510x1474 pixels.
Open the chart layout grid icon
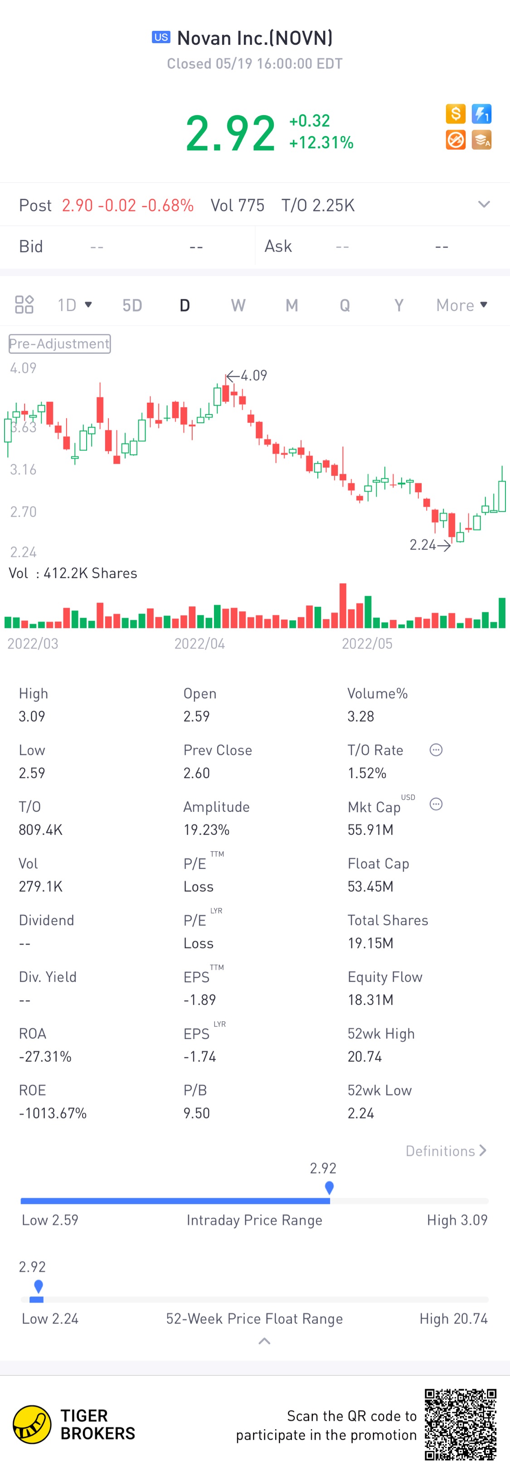pyautogui.click(x=24, y=304)
